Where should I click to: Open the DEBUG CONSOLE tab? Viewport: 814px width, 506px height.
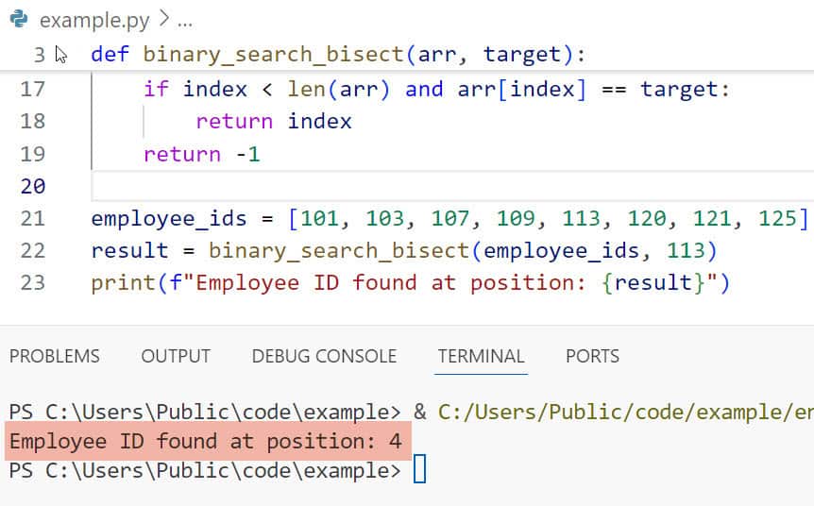[x=324, y=356]
